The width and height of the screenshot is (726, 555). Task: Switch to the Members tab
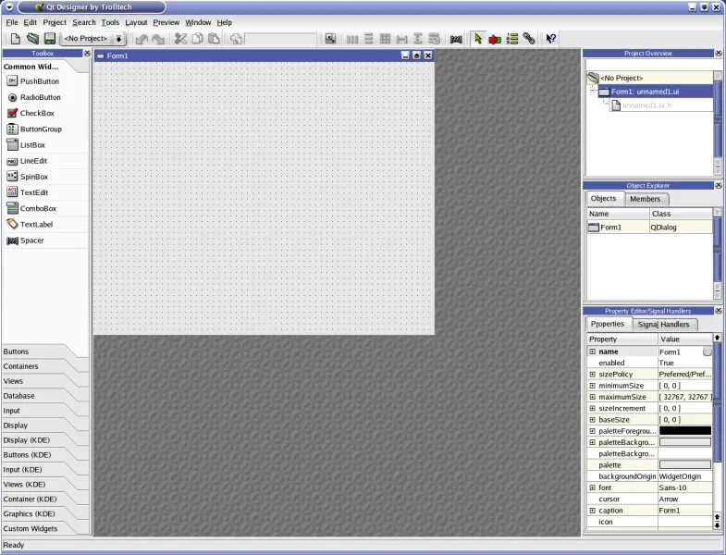[645, 199]
